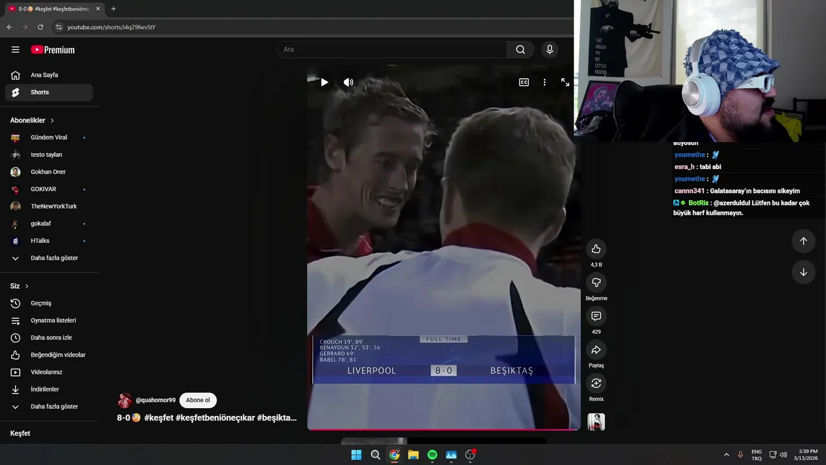Screen dimensions: 826x465
Task: Open the Short's three-dot more menu
Action: [x=545, y=82]
